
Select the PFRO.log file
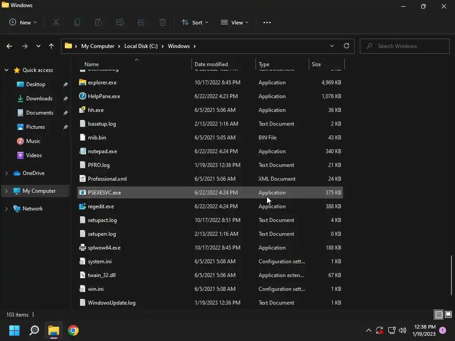210,165
